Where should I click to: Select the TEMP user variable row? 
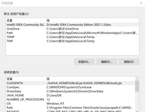pyautogui.click(x=72, y=37)
